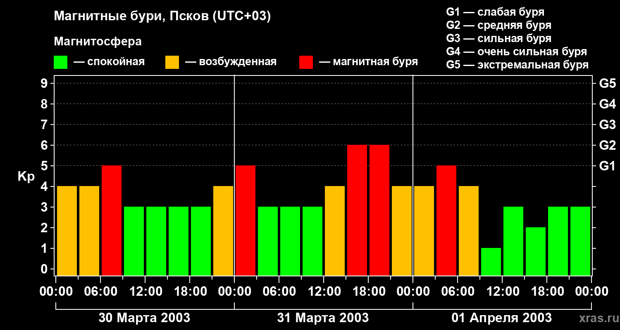Image resolution: width=620 pixels, height=330 pixels.
Task: Click the '9' tick on Kp axis
Action: tap(45, 84)
